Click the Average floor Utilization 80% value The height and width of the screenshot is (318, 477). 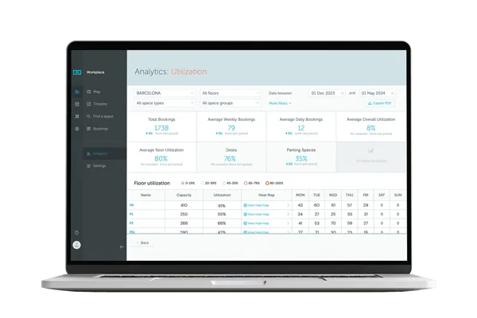161,158
